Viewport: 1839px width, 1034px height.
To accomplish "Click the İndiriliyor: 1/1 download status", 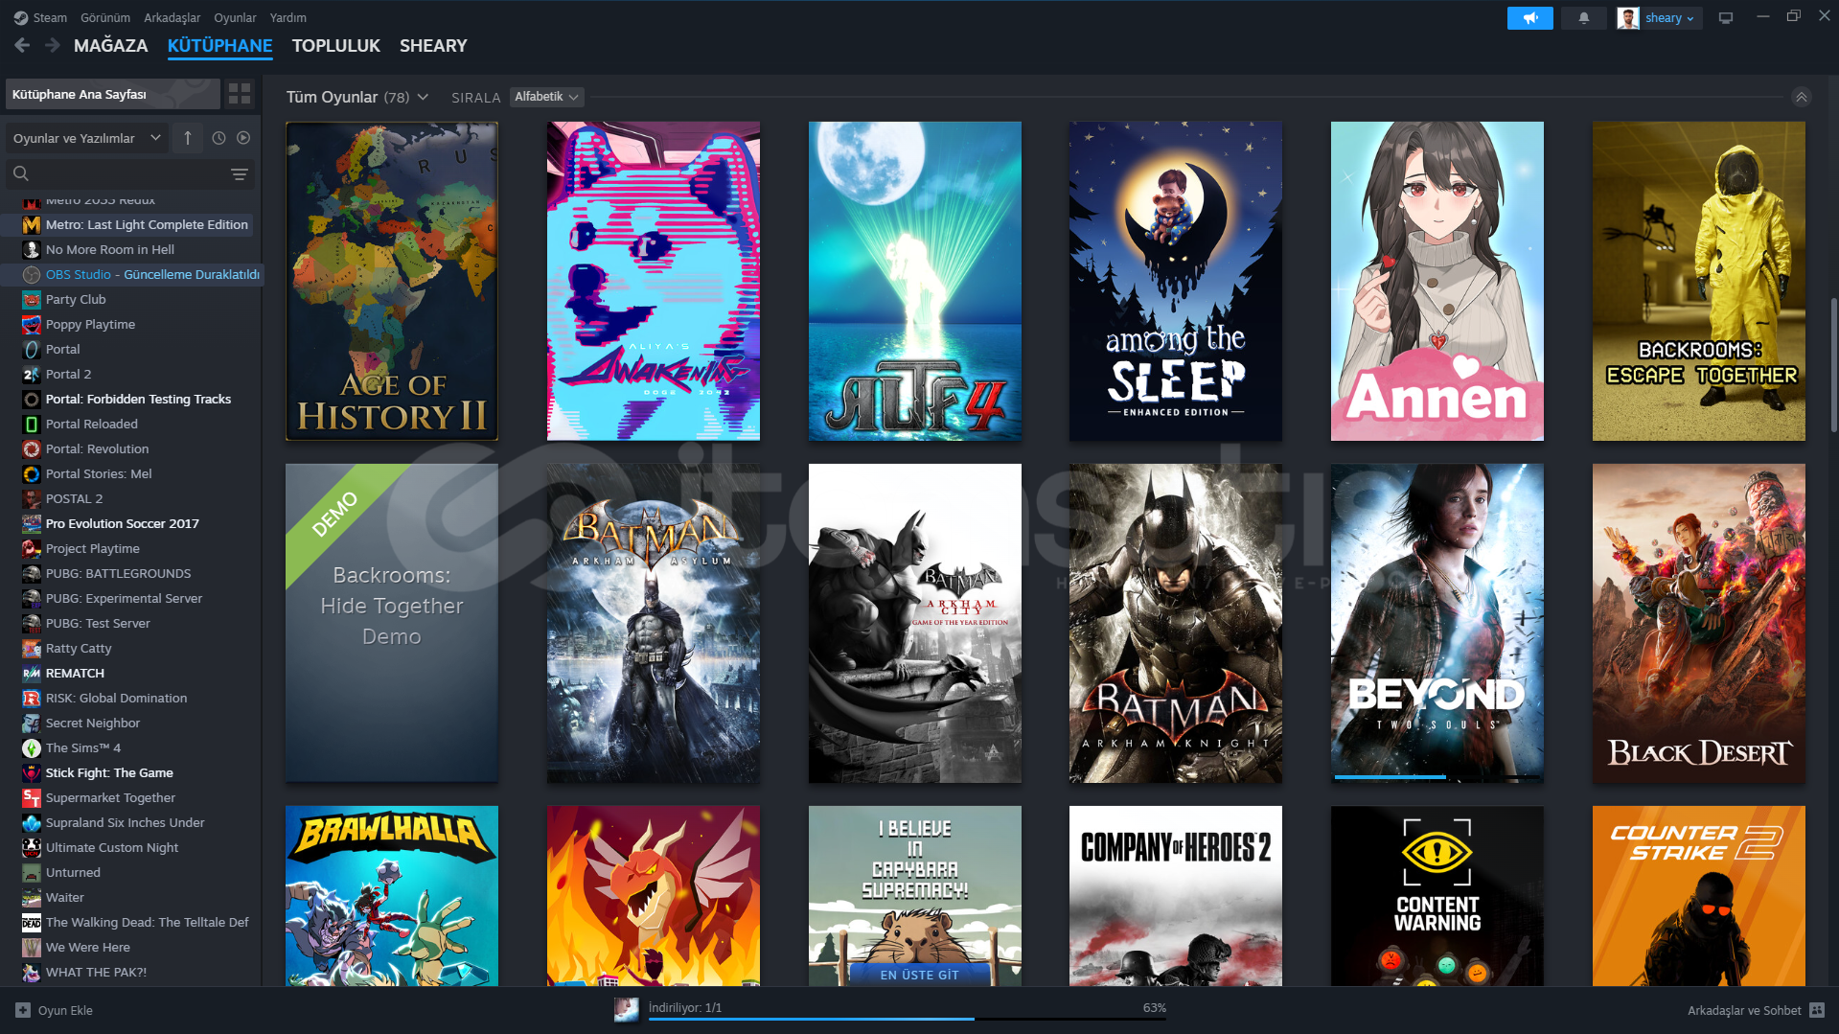I will pos(684,1007).
